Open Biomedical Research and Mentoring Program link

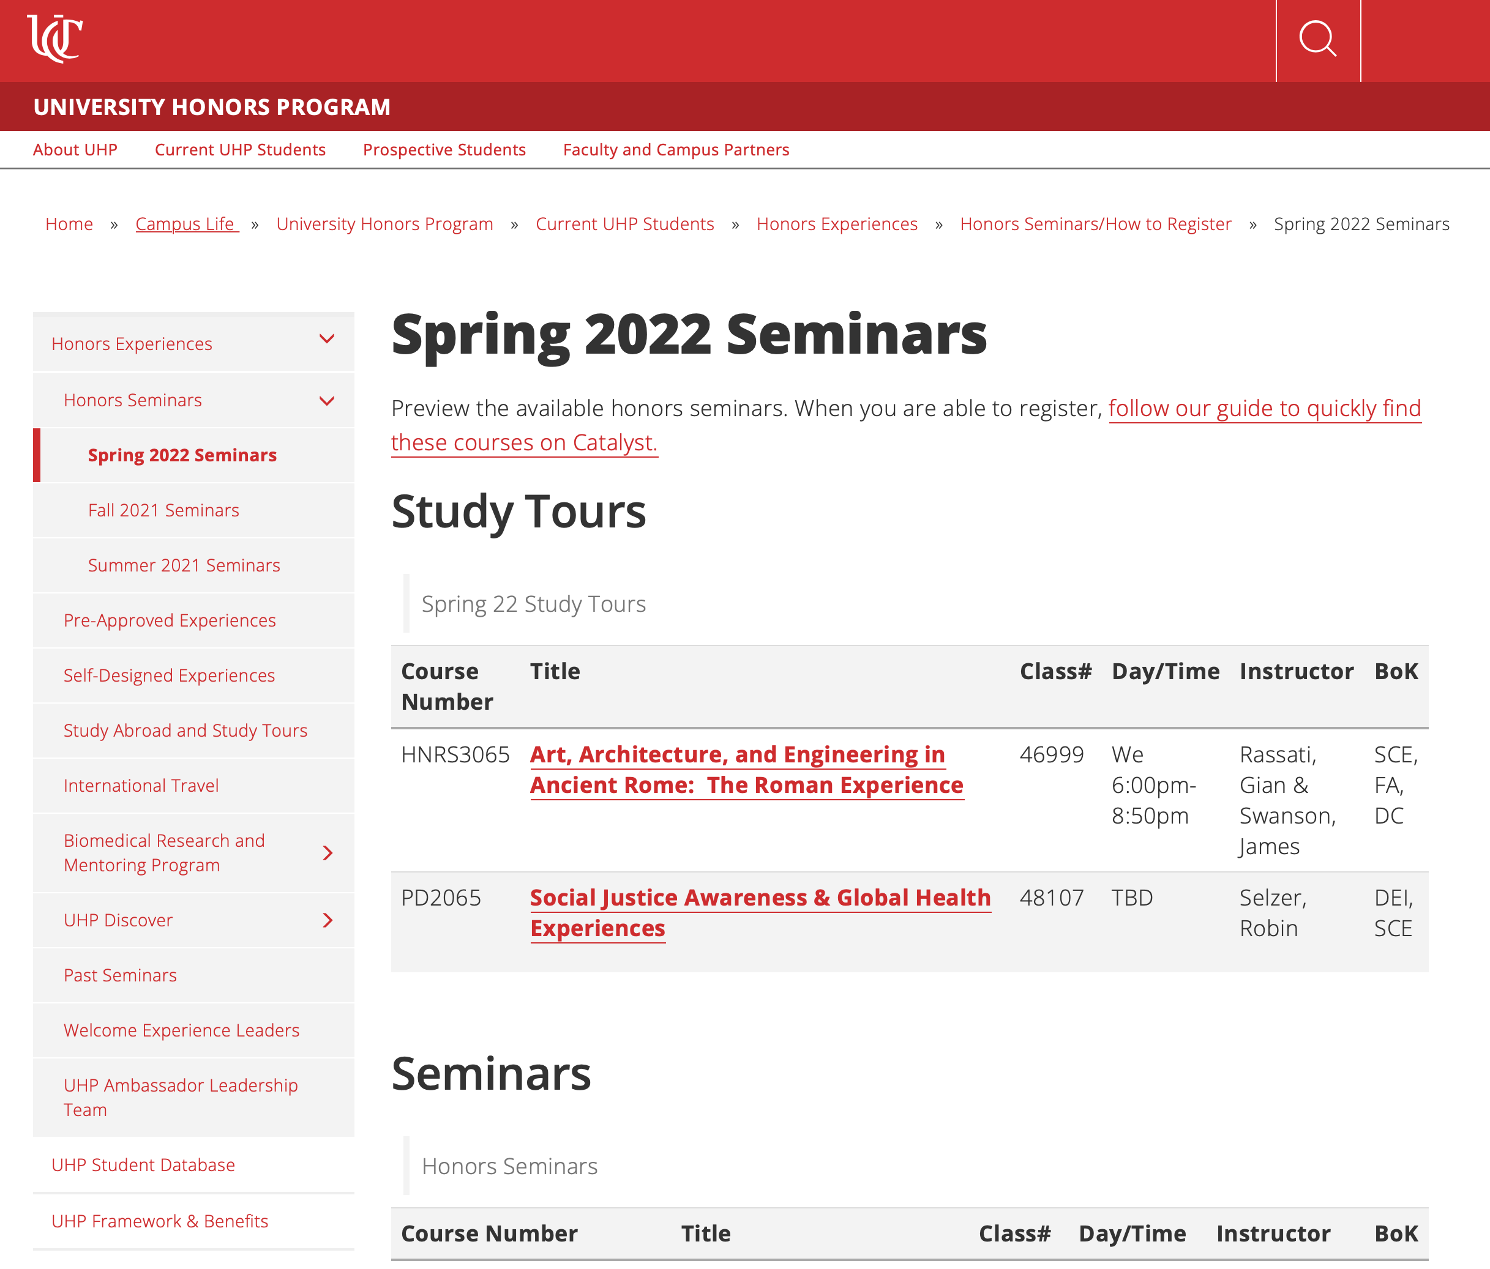pyautogui.click(x=164, y=853)
